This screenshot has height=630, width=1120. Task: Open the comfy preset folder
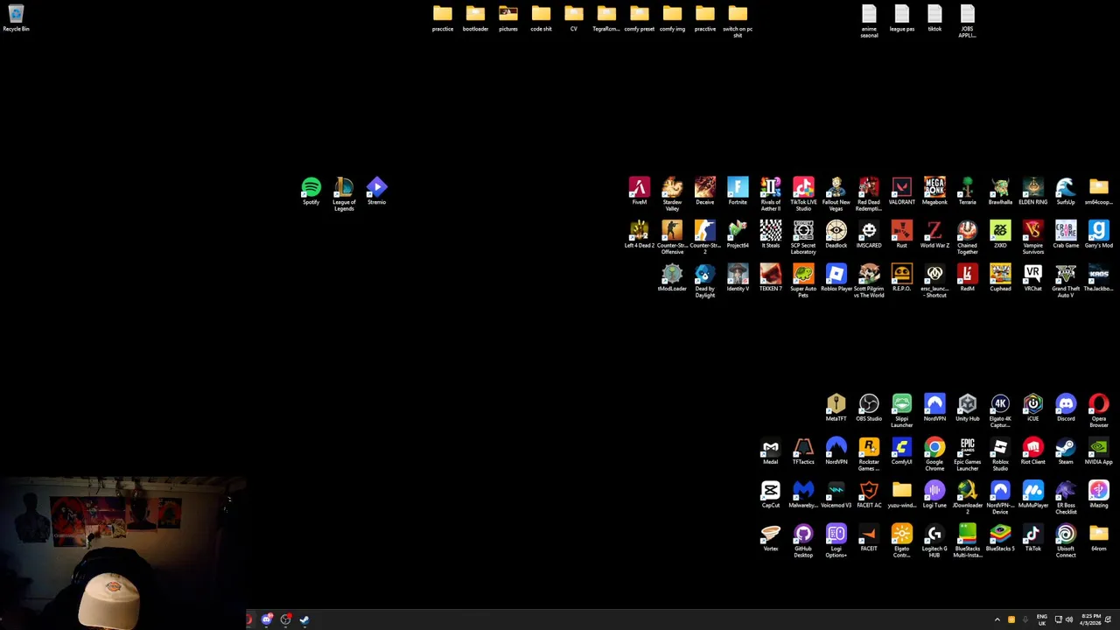pyautogui.click(x=640, y=18)
